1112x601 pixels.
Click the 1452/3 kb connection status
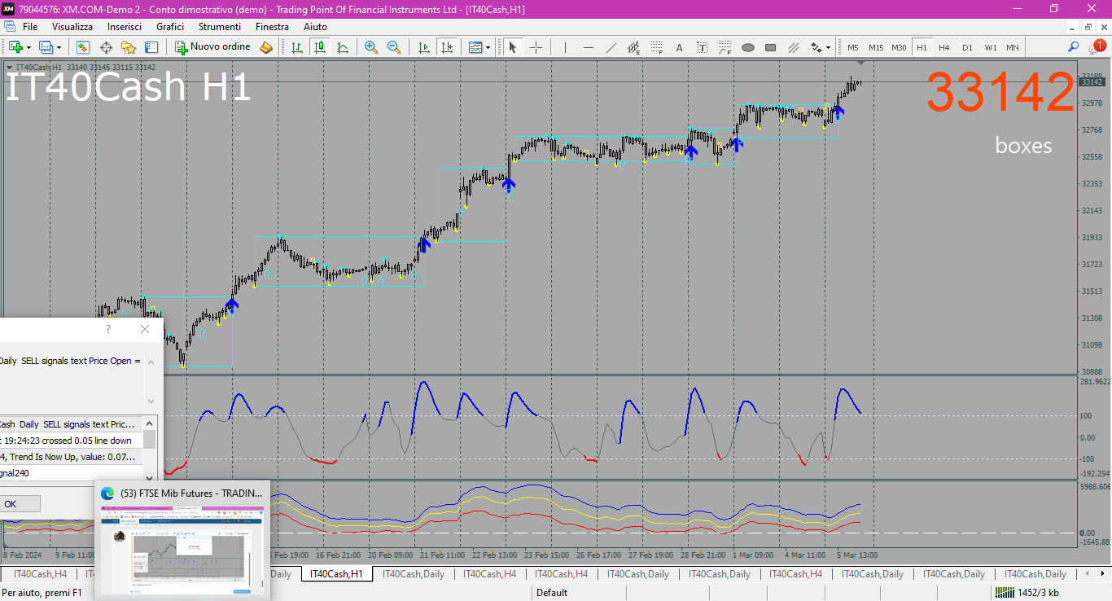1028,593
